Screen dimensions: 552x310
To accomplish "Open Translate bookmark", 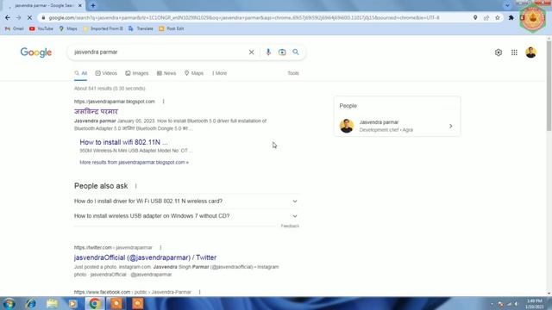I will (141, 28).
